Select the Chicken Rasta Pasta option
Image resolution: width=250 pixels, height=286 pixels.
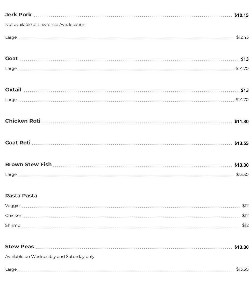tap(14, 216)
